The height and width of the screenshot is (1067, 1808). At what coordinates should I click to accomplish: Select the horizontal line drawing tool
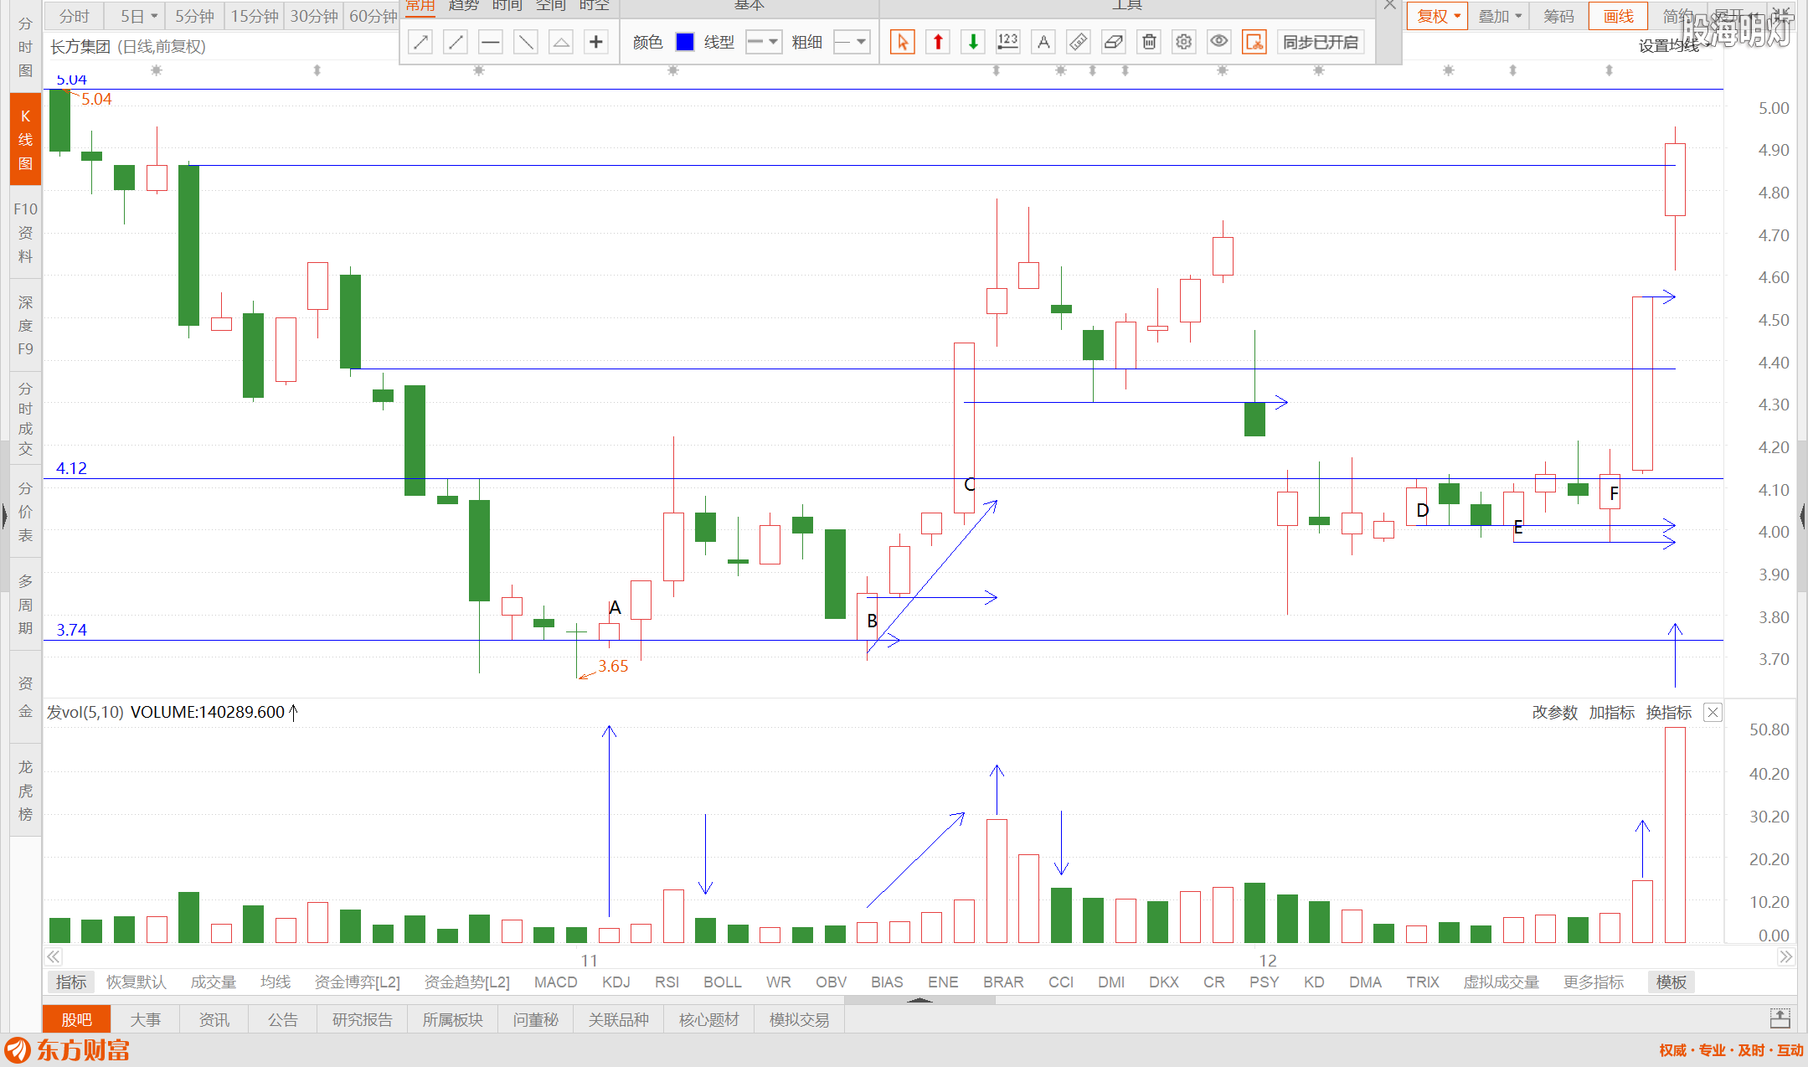(491, 42)
